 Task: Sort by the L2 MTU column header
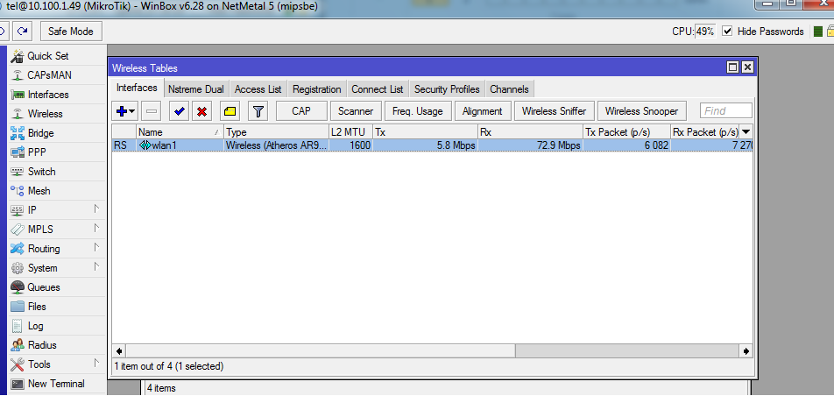pyautogui.click(x=350, y=132)
